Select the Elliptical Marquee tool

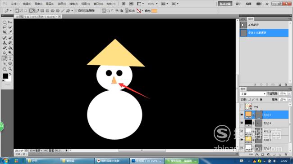[5, 22]
